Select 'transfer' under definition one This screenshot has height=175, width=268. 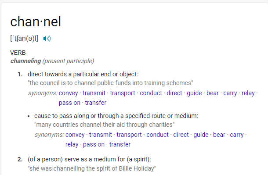[x=96, y=103]
